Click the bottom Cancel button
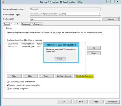 point(80,102)
